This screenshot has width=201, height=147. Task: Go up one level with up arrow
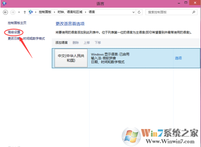[25, 12]
